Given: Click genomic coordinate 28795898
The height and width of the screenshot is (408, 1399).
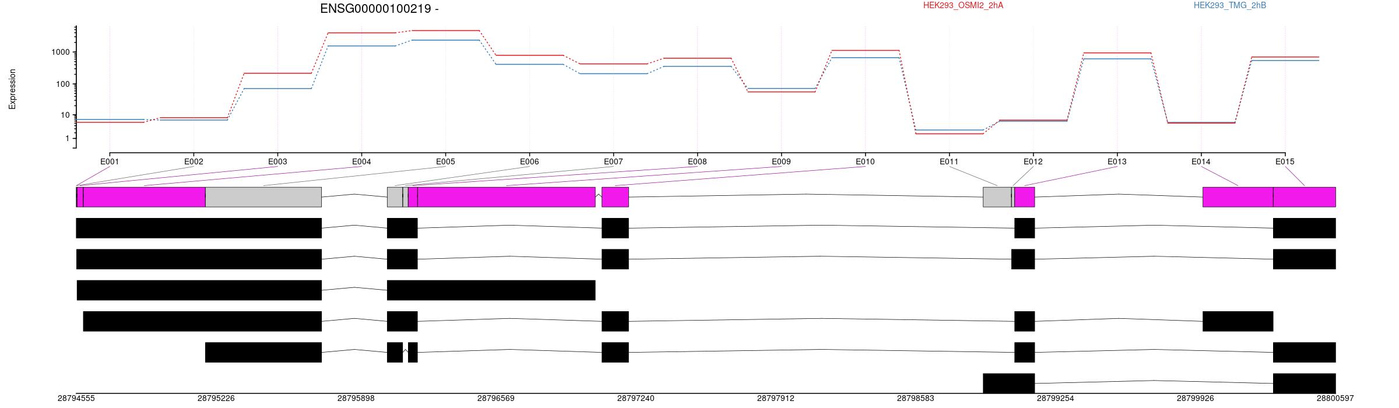Looking at the screenshot, I should tap(356, 399).
